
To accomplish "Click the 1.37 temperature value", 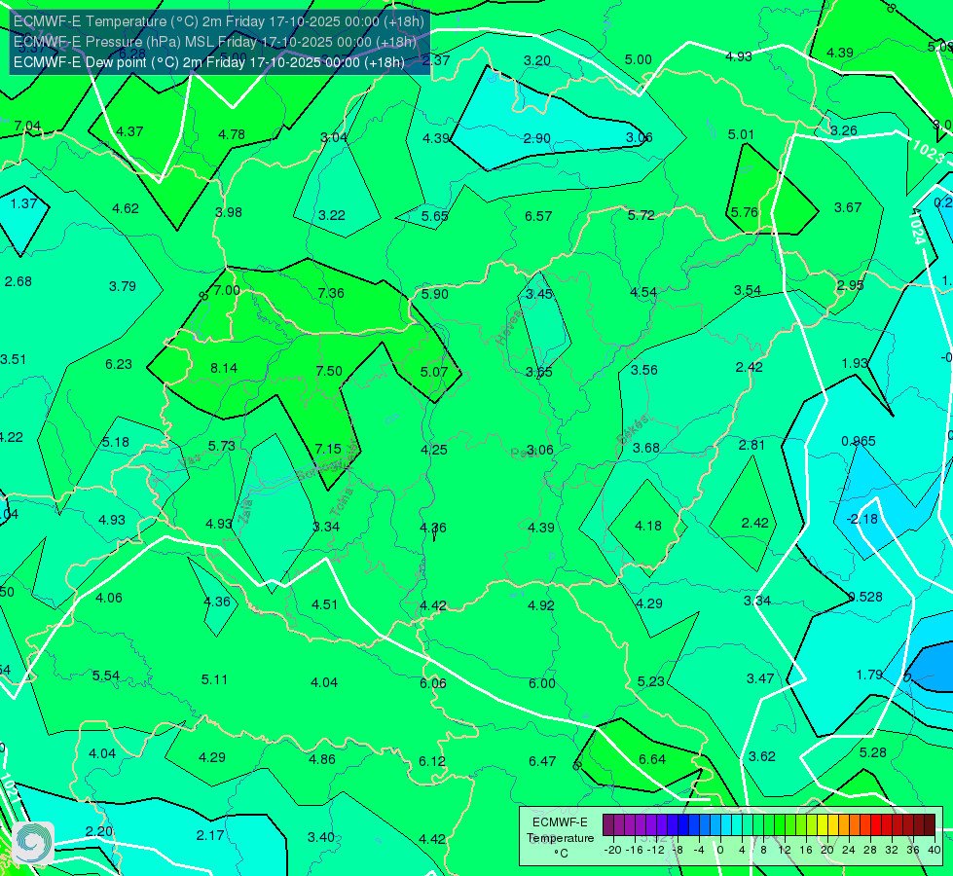I will (x=23, y=203).
